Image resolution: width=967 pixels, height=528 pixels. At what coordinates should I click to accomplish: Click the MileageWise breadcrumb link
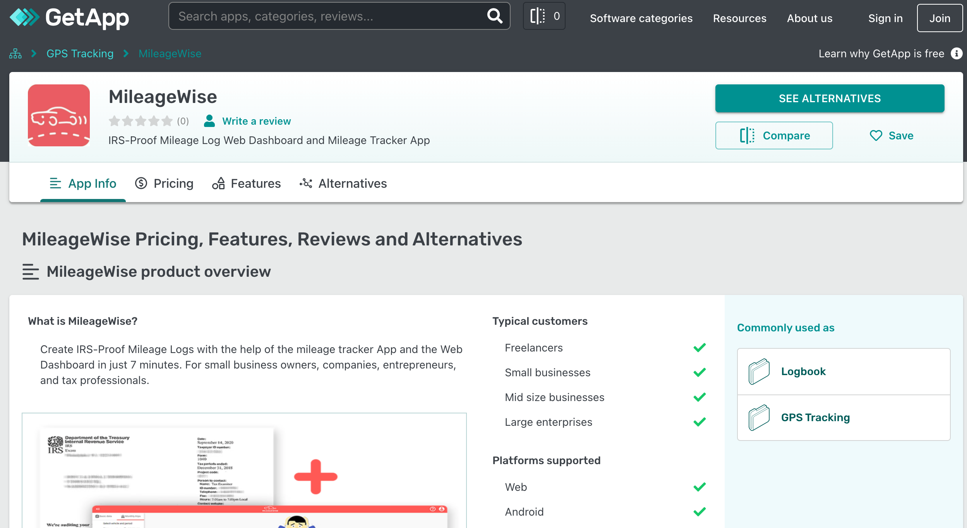click(170, 53)
